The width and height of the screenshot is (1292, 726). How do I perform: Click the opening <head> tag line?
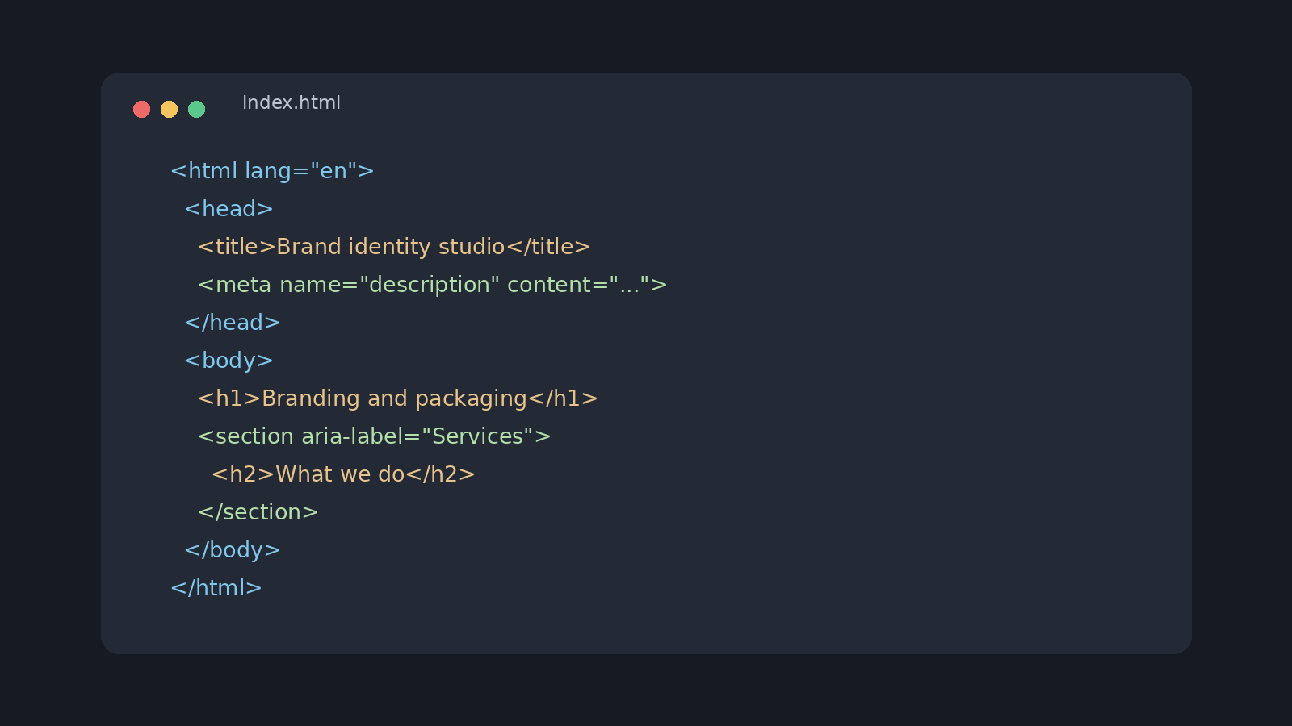229,209
